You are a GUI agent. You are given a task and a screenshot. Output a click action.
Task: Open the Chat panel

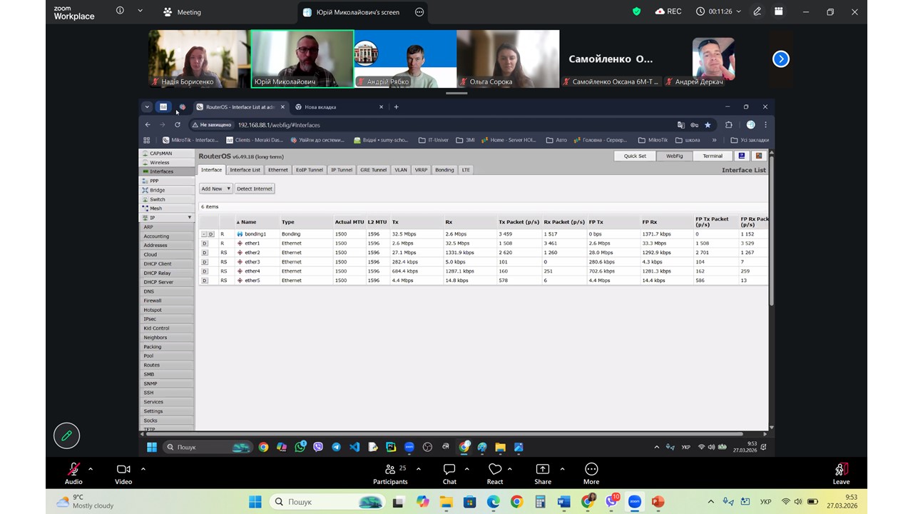pyautogui.click(x=449, y=473)
